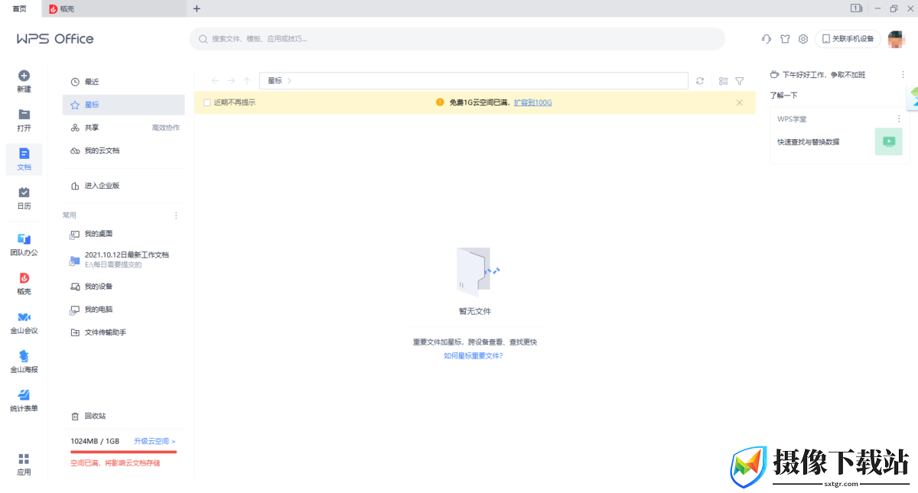Add a new tab with plus button
The image size is (918, 493).
(197, 8)
